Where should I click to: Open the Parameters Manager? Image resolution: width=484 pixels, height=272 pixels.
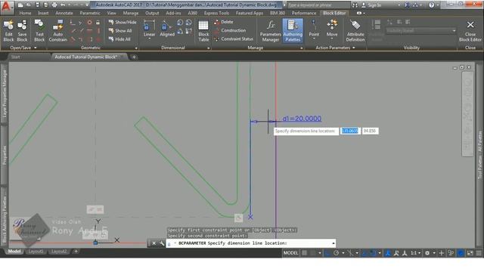click(x=271, y=30)
